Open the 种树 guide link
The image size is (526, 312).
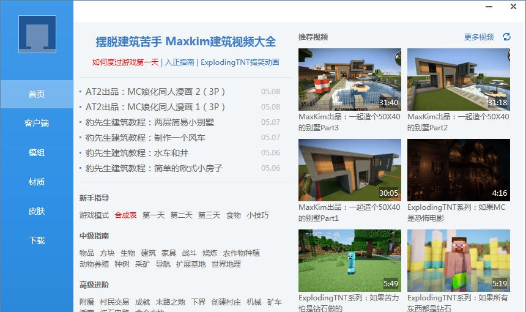(122, 264)
